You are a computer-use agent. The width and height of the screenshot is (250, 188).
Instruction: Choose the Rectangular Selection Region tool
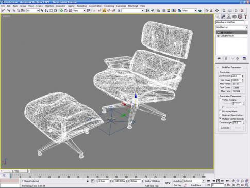click(x=51, y=11)
